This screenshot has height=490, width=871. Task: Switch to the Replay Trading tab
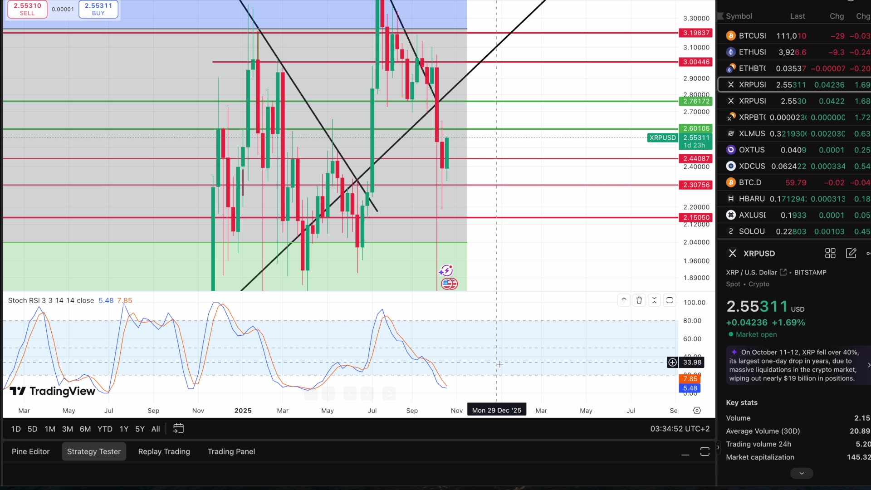[164, 451]
